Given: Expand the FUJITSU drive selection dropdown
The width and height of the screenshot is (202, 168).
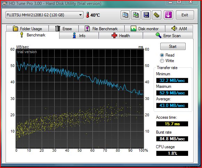Looking at the screenshot, I should point(45,15).
